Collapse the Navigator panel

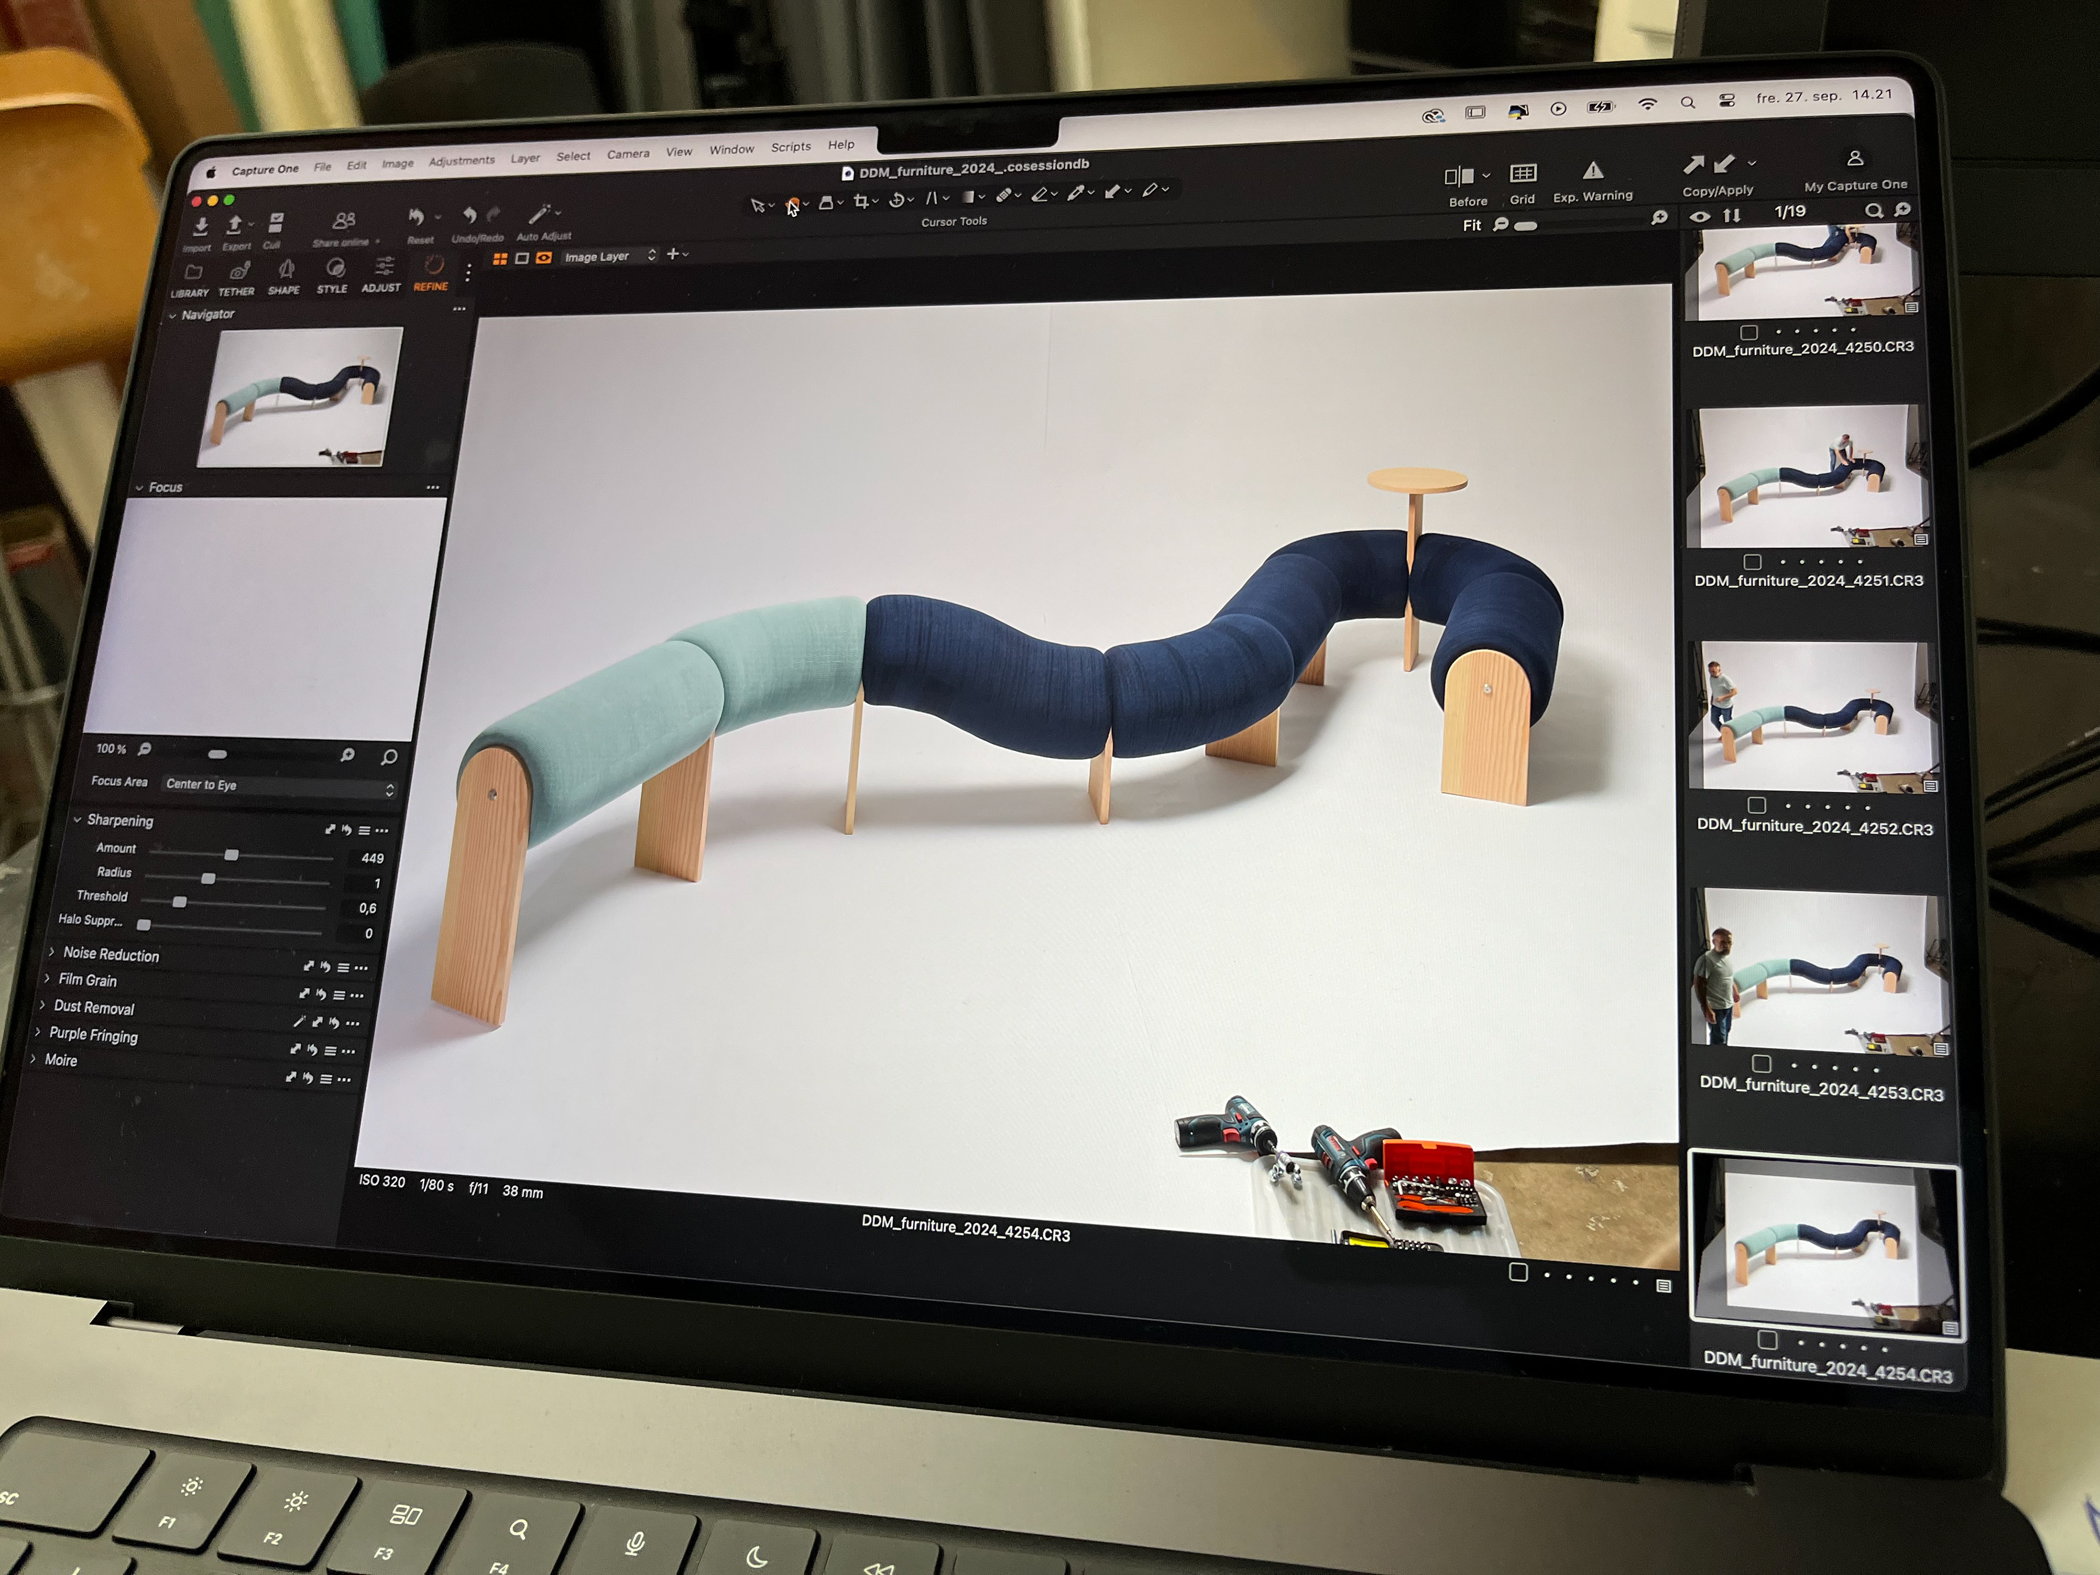pyautogui.click(x=173, y=315)
